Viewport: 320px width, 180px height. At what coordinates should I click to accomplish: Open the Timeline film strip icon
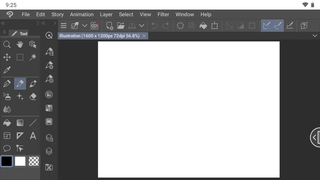pos(49,122)
